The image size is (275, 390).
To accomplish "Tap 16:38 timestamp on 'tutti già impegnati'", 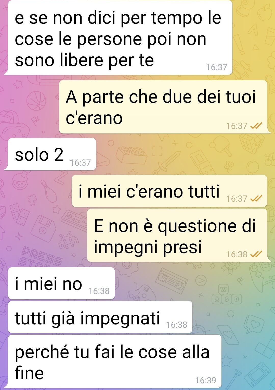I will (x=177, y=325).
